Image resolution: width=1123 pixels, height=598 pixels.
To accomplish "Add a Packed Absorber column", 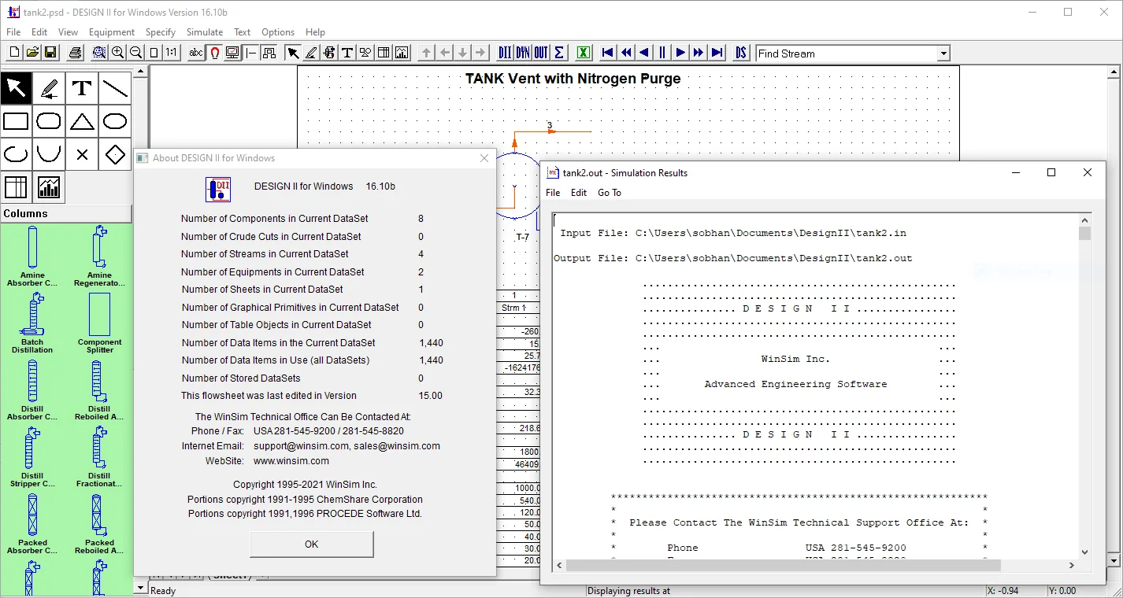I will pos(32,523).
